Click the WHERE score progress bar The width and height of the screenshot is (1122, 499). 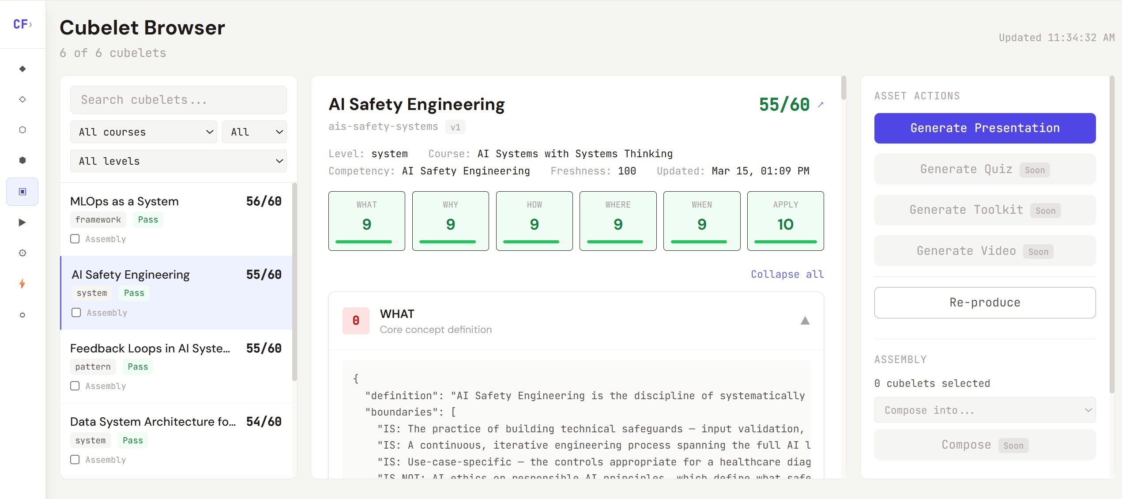coord(617,242)
